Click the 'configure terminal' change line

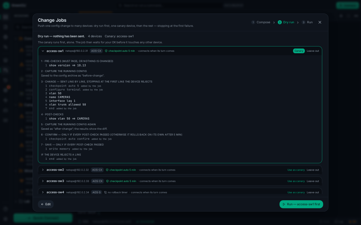point(65,90)
